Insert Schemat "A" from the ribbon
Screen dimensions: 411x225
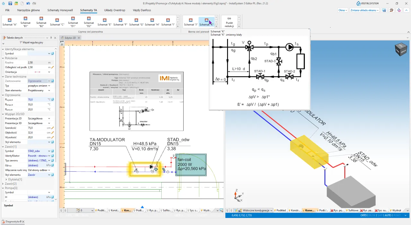pyautogui.click(x=10, y=22)
